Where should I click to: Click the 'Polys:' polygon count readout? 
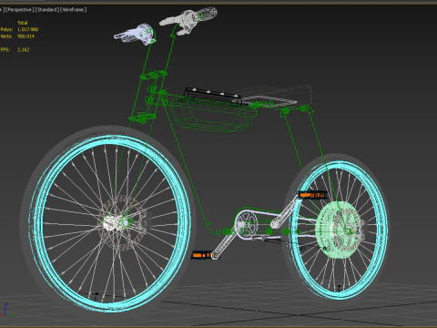point(19,29)
